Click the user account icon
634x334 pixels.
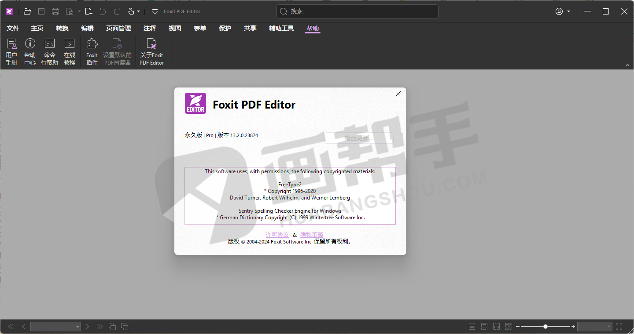pos(559,11)
